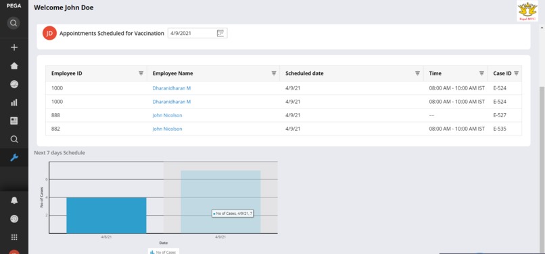Click the chart tooltip No of Cases 4/9/21
The width and height of the screenshot is (545, 254).
[x=232, y=214]
